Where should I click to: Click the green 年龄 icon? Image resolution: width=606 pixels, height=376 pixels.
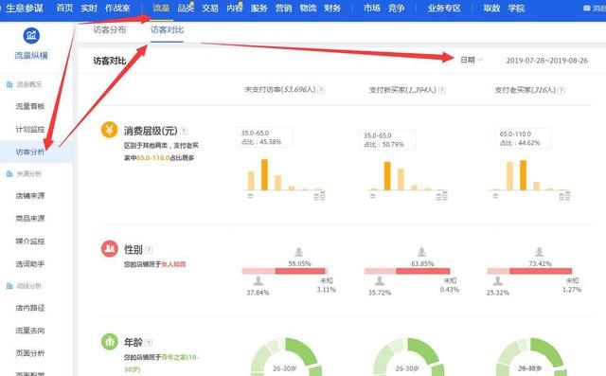[110, 342]
